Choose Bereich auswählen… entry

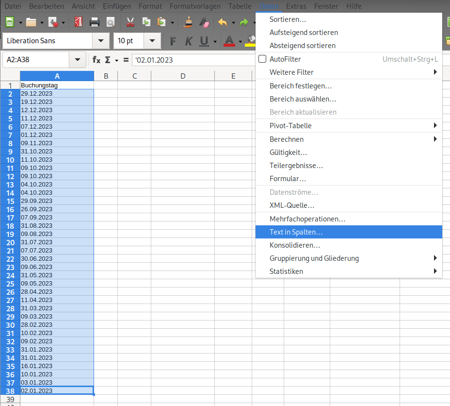349,99
